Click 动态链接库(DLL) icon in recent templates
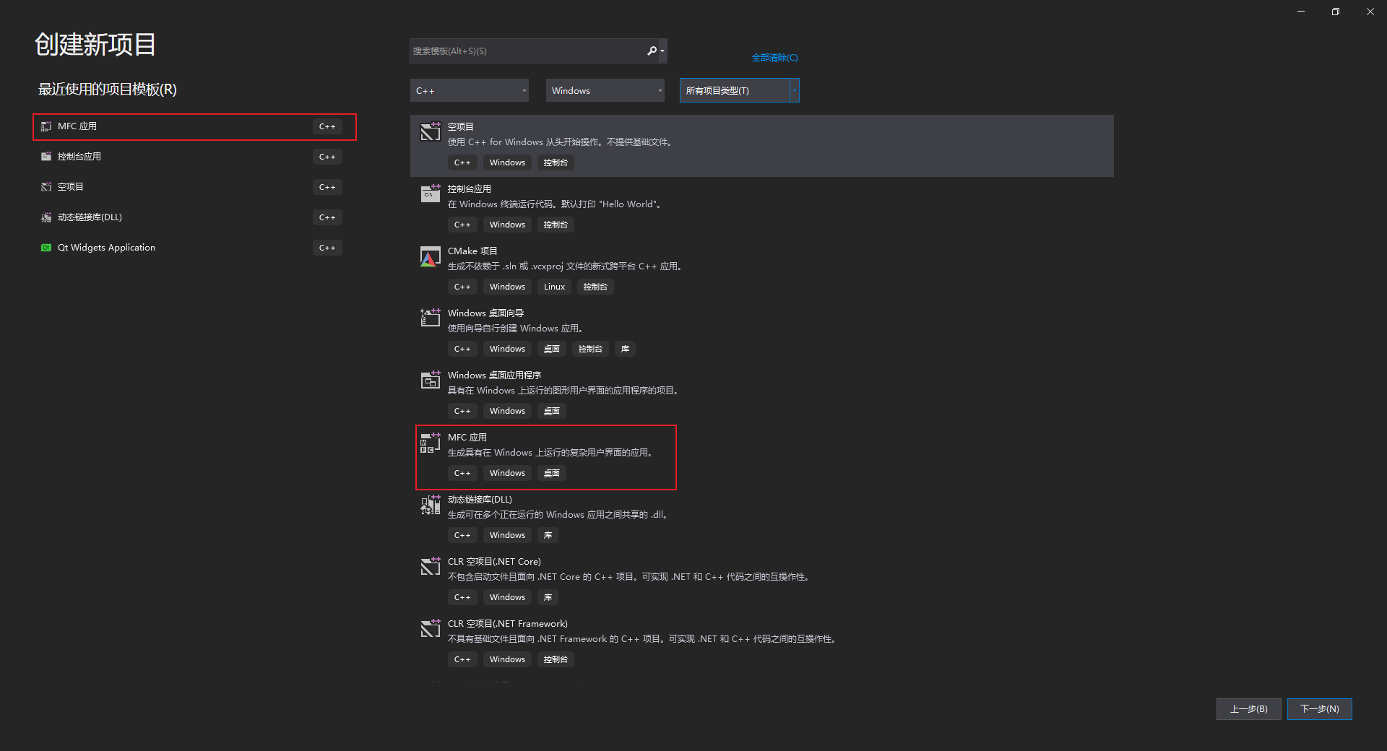 pyautogui.click(x=46, y=217)
